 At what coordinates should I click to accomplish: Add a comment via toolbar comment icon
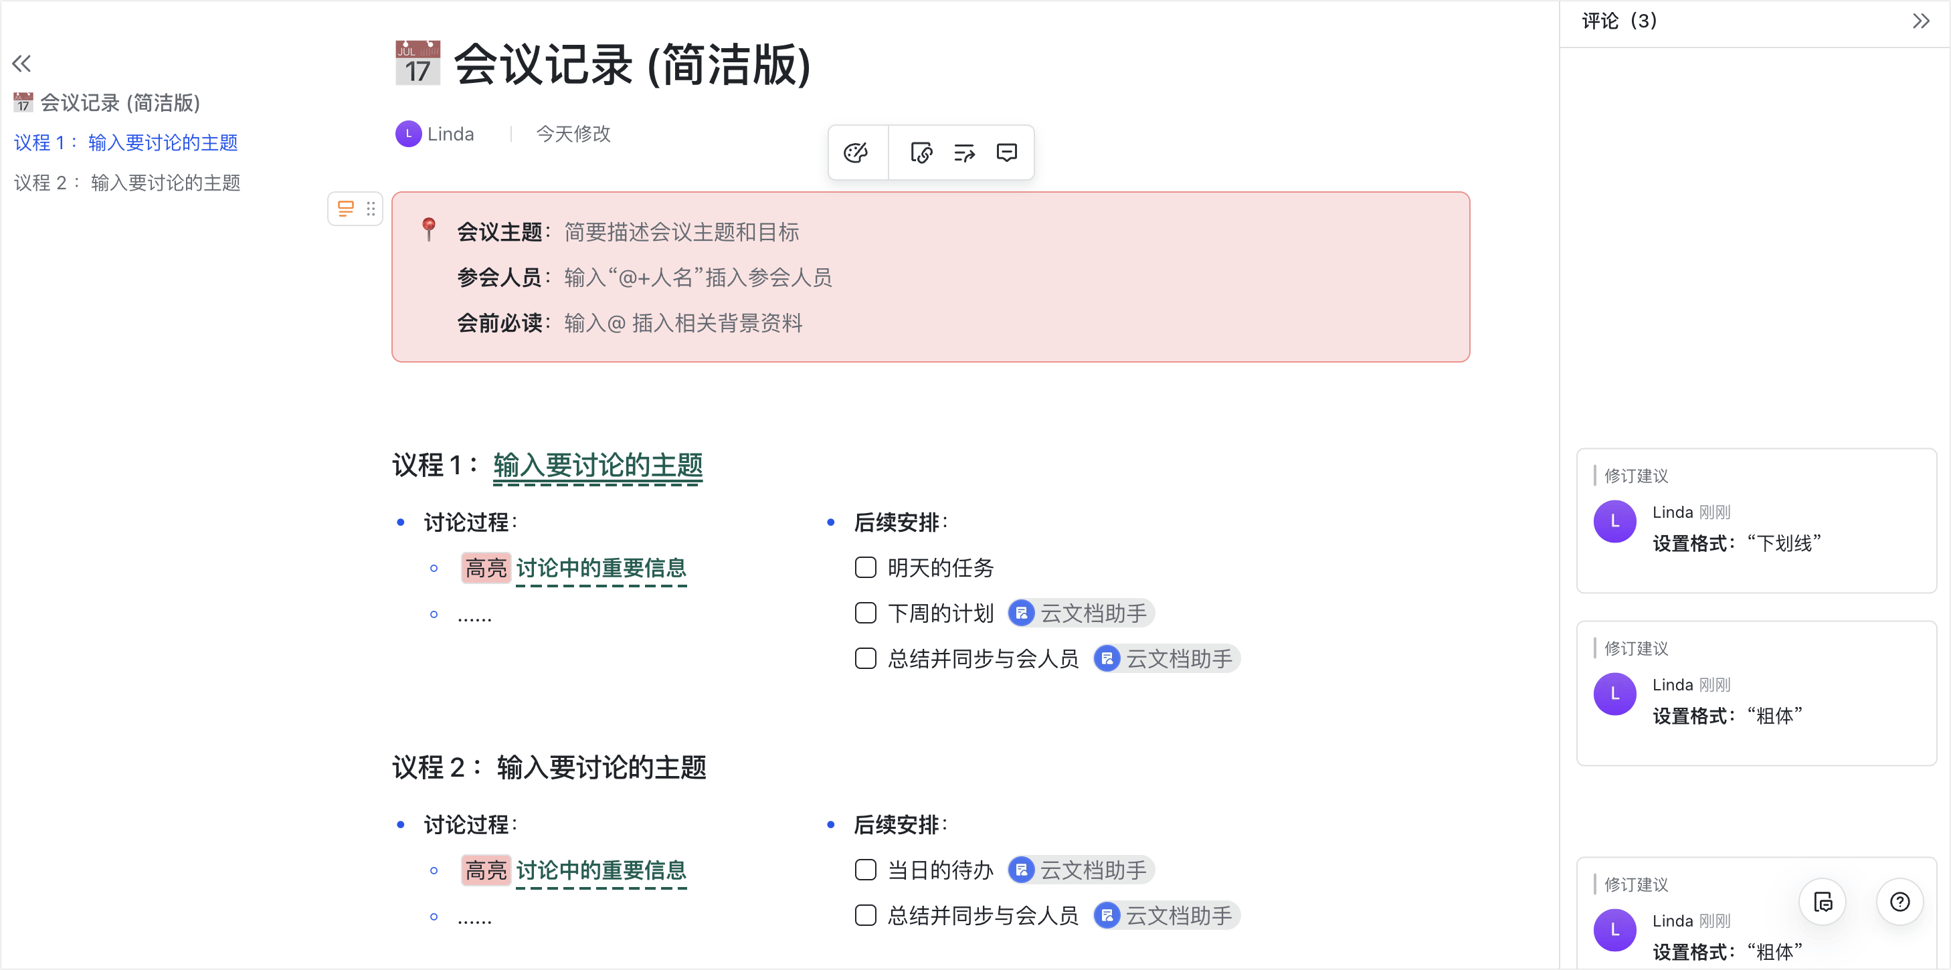click(1006, 153)
